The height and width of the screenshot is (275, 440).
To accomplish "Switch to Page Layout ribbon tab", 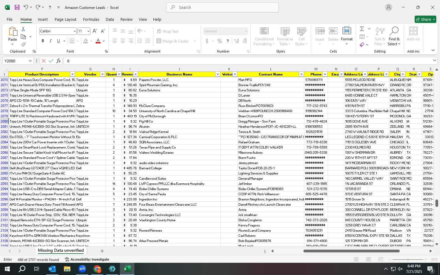I will [x=65, y=19].
